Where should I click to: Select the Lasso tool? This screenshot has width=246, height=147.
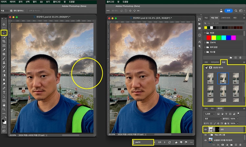pos(4,33)
